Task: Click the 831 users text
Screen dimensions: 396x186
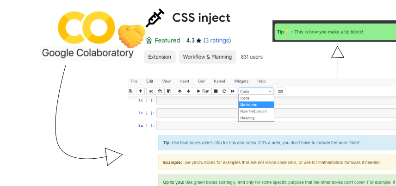Action: click(x=252, y=57)
